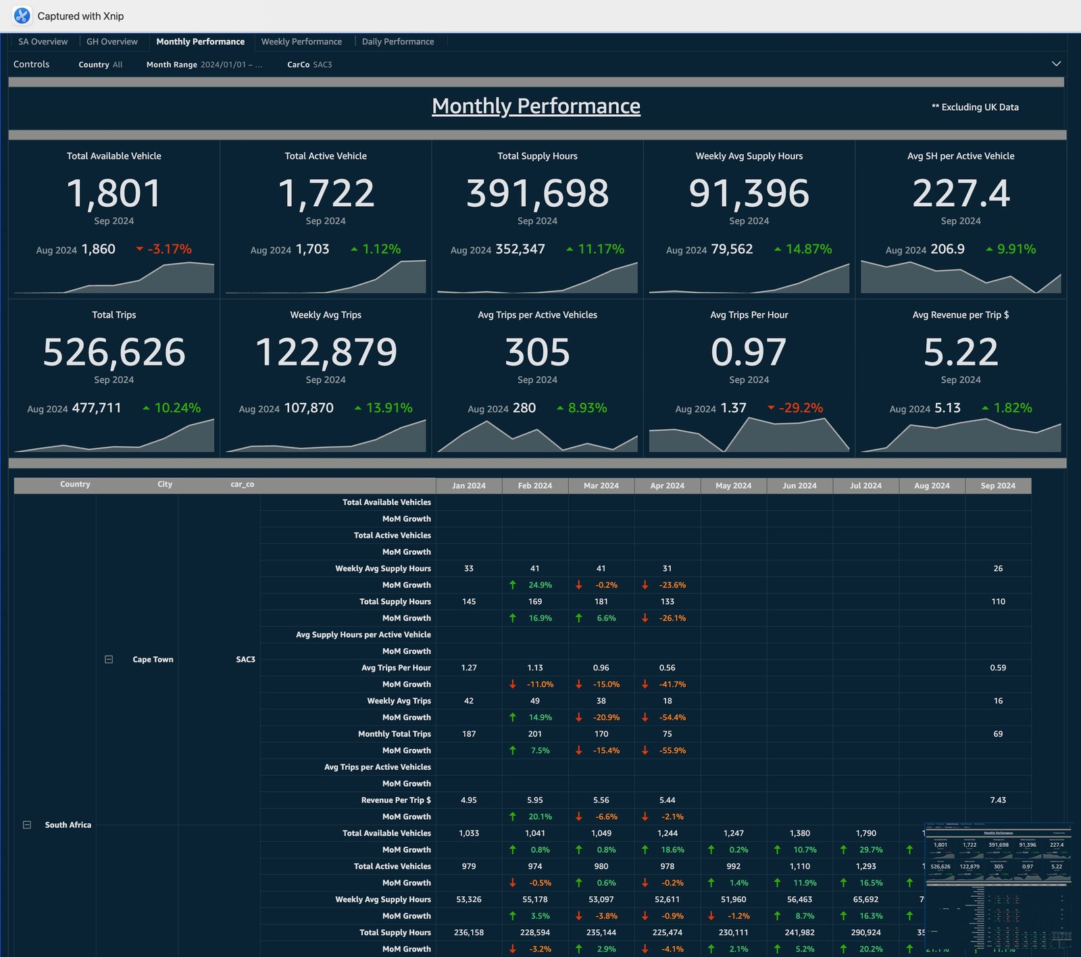Viewport: 1081px width, 957px height.
Task: Collapse the South Africa country row
Action: pos(27,825)
